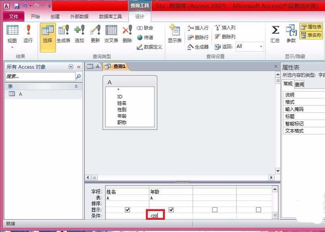Switch to the 设计 ribbon tab
The image size is (325, 232).
[140, 16]
